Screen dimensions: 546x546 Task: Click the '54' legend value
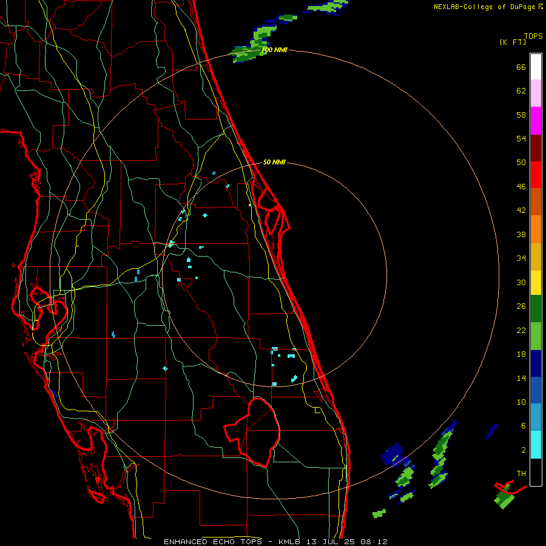click(x=521, y=138)
